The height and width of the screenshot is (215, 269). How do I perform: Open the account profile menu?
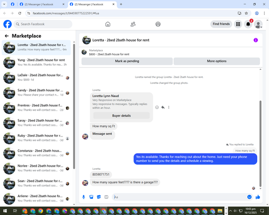(x=258, y=24)
